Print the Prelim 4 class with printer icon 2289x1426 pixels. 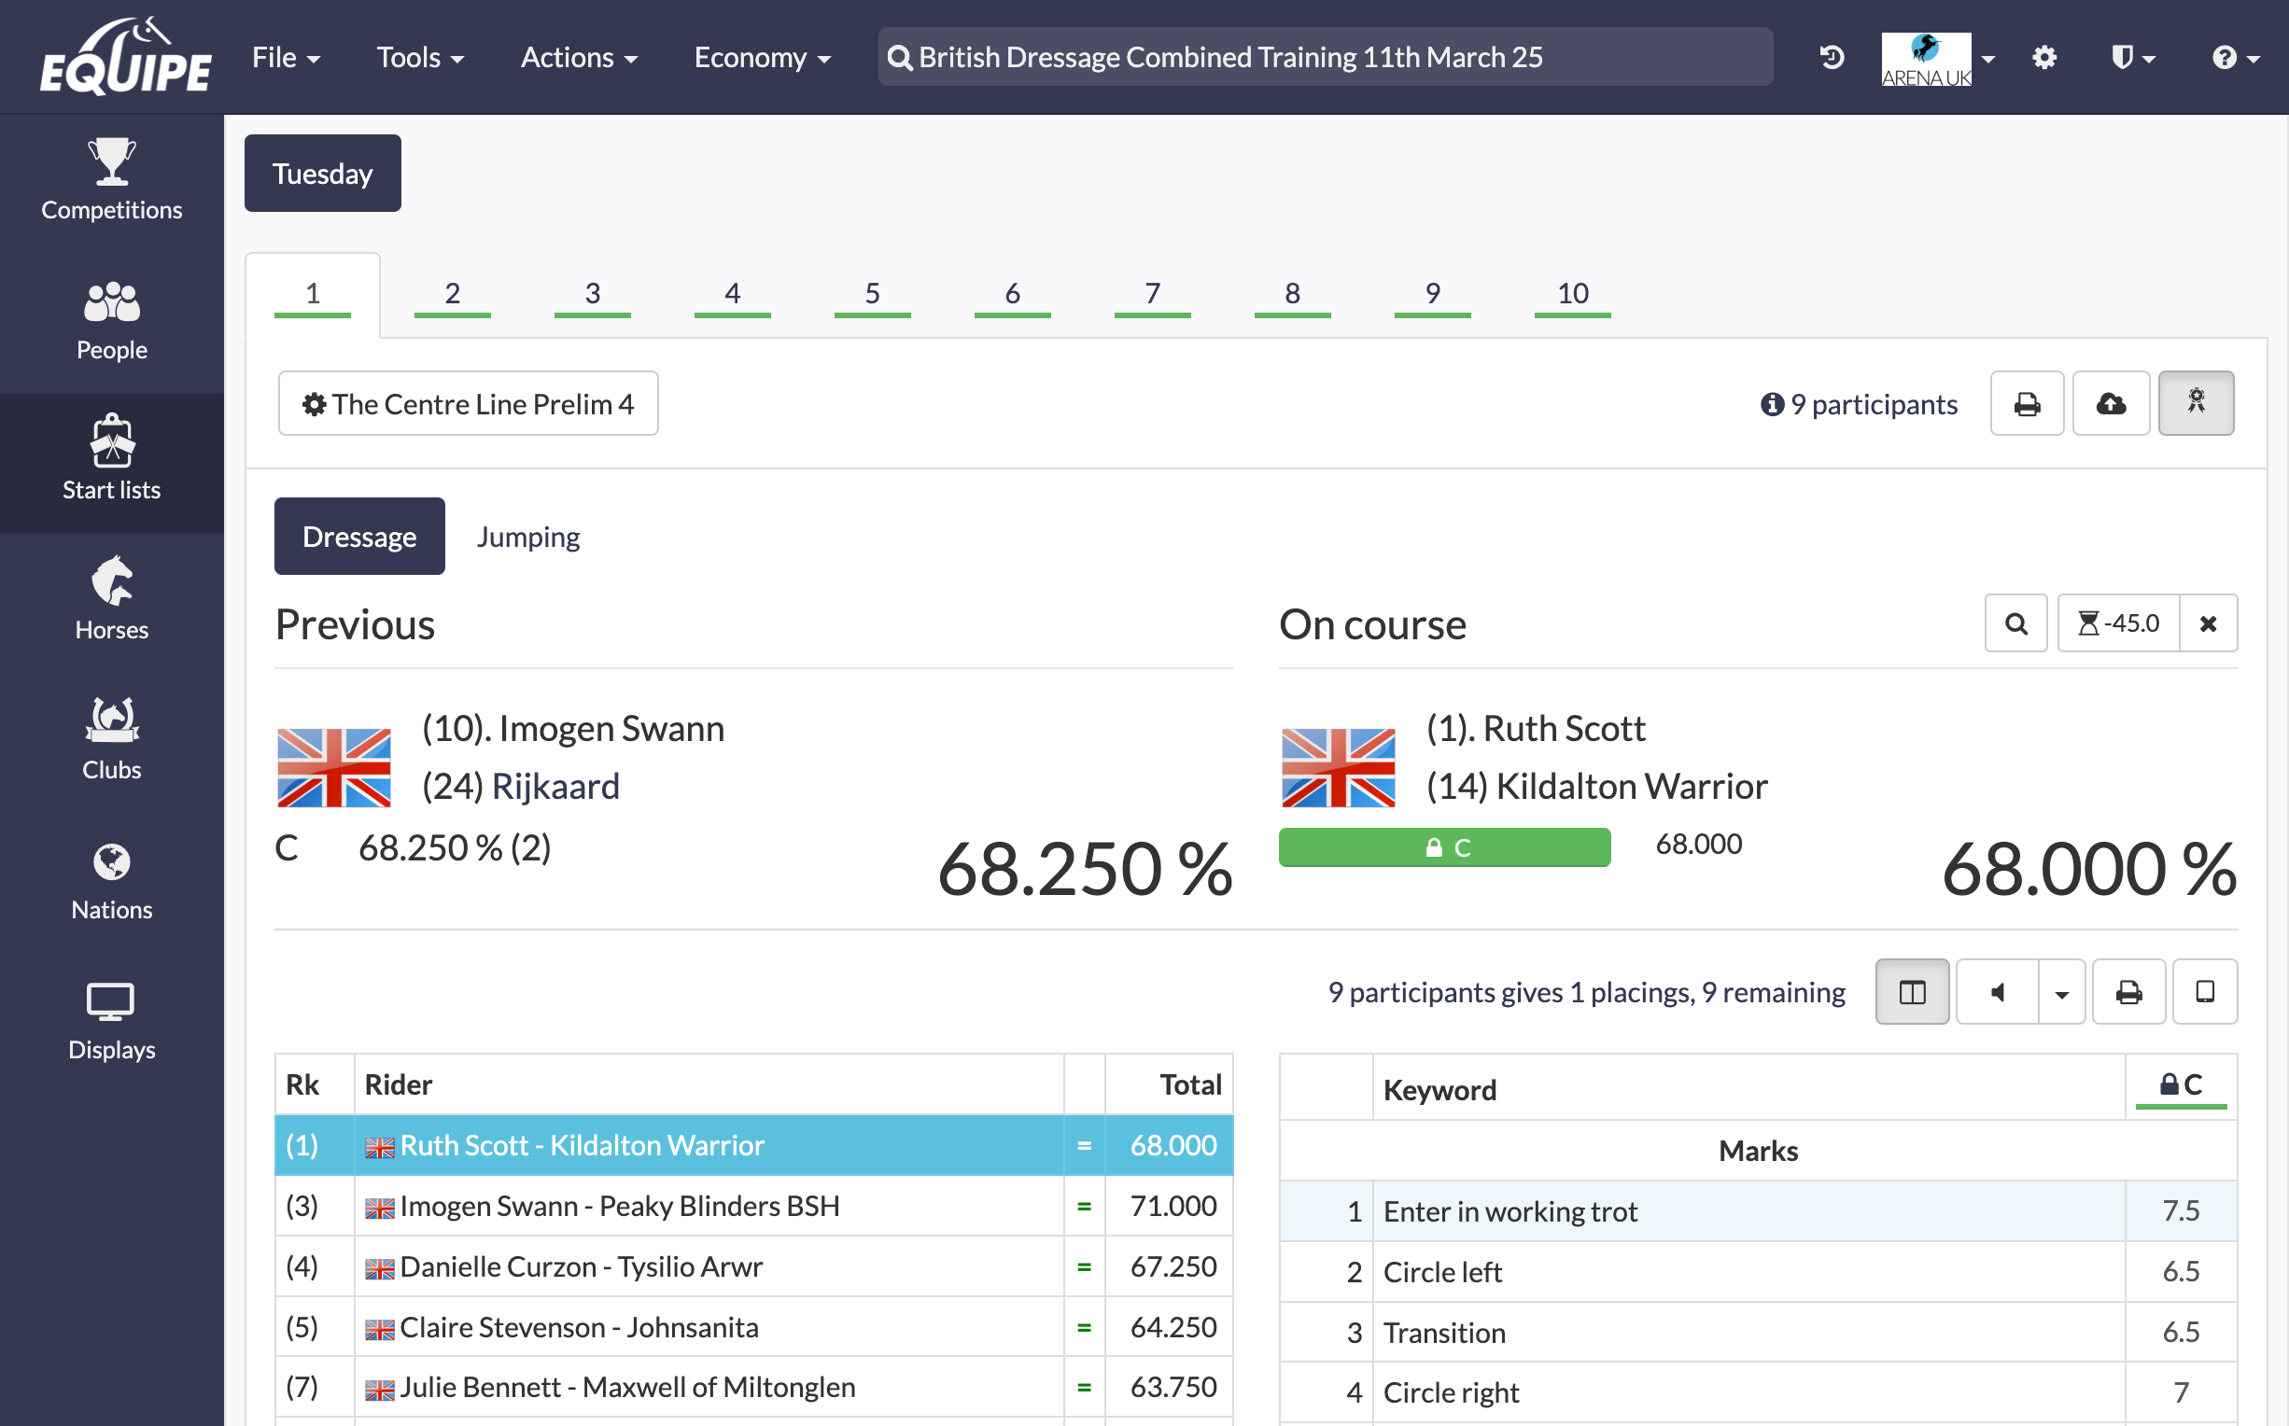2026,403
